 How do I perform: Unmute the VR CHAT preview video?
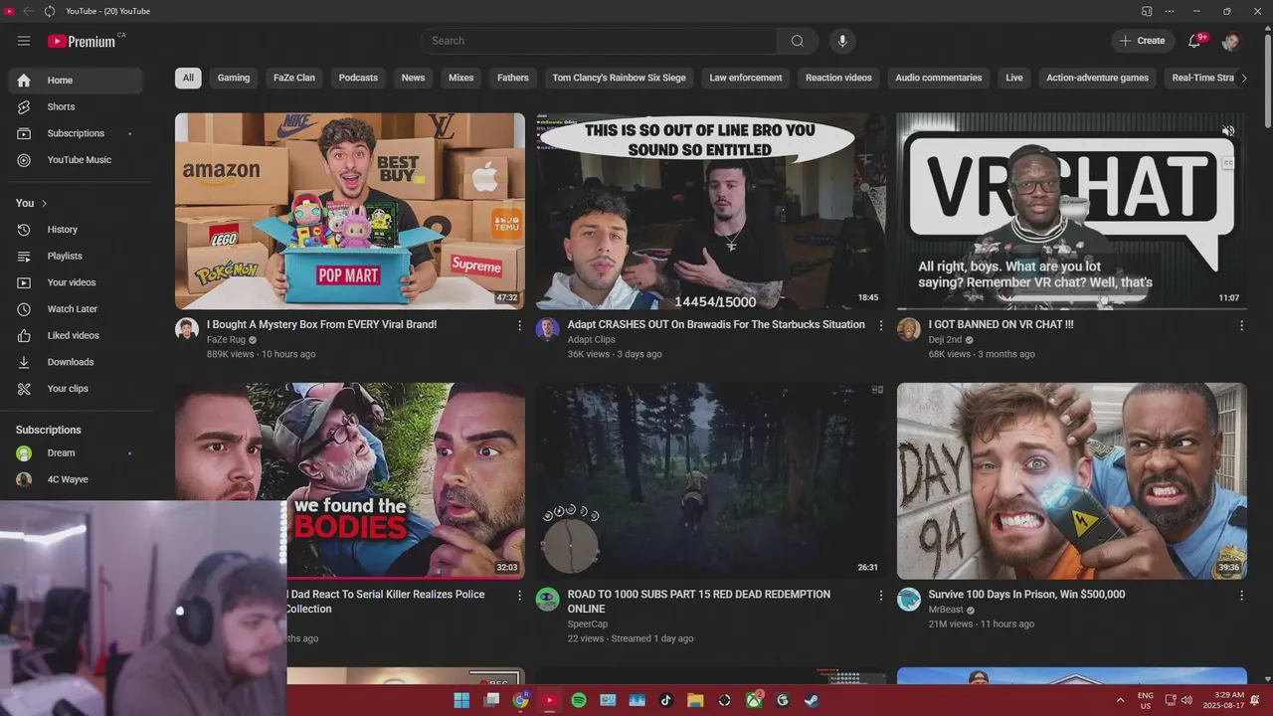tap(1228, 131)
